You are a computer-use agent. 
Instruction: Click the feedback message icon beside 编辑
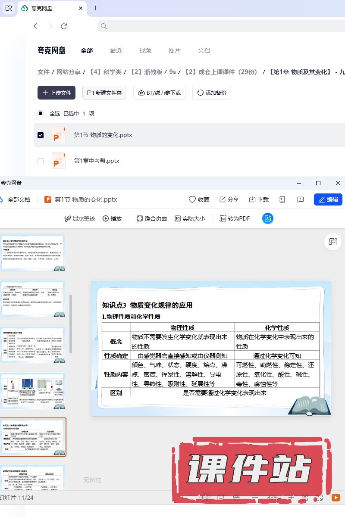tap(301, 199)
